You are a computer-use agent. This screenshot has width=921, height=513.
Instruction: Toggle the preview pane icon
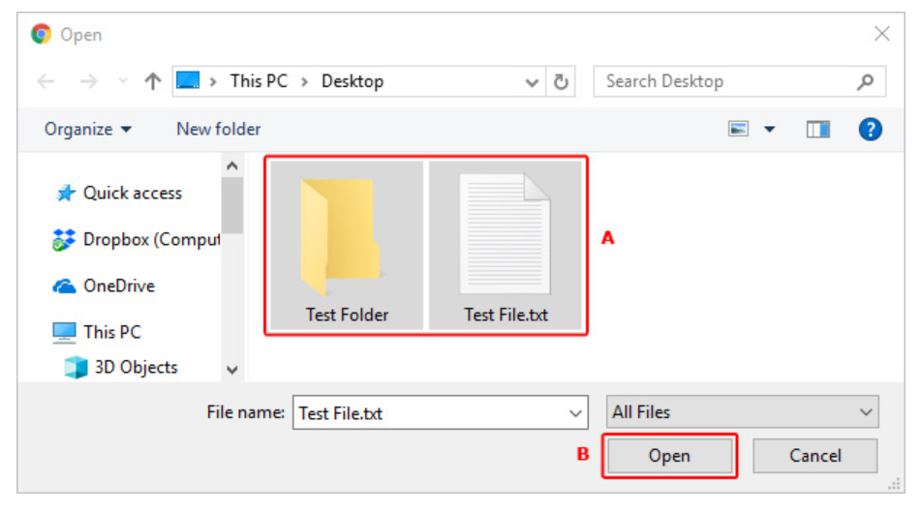tap(818, 130)
